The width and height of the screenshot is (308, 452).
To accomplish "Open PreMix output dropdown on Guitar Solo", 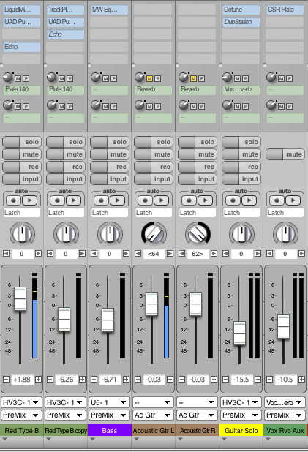I will pos(241,415).
